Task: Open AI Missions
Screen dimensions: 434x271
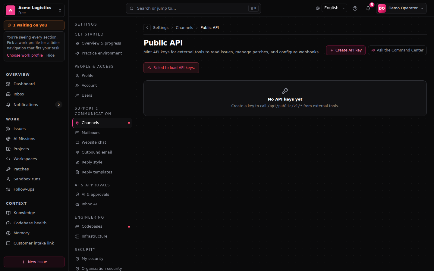Action: coord(34,139)
